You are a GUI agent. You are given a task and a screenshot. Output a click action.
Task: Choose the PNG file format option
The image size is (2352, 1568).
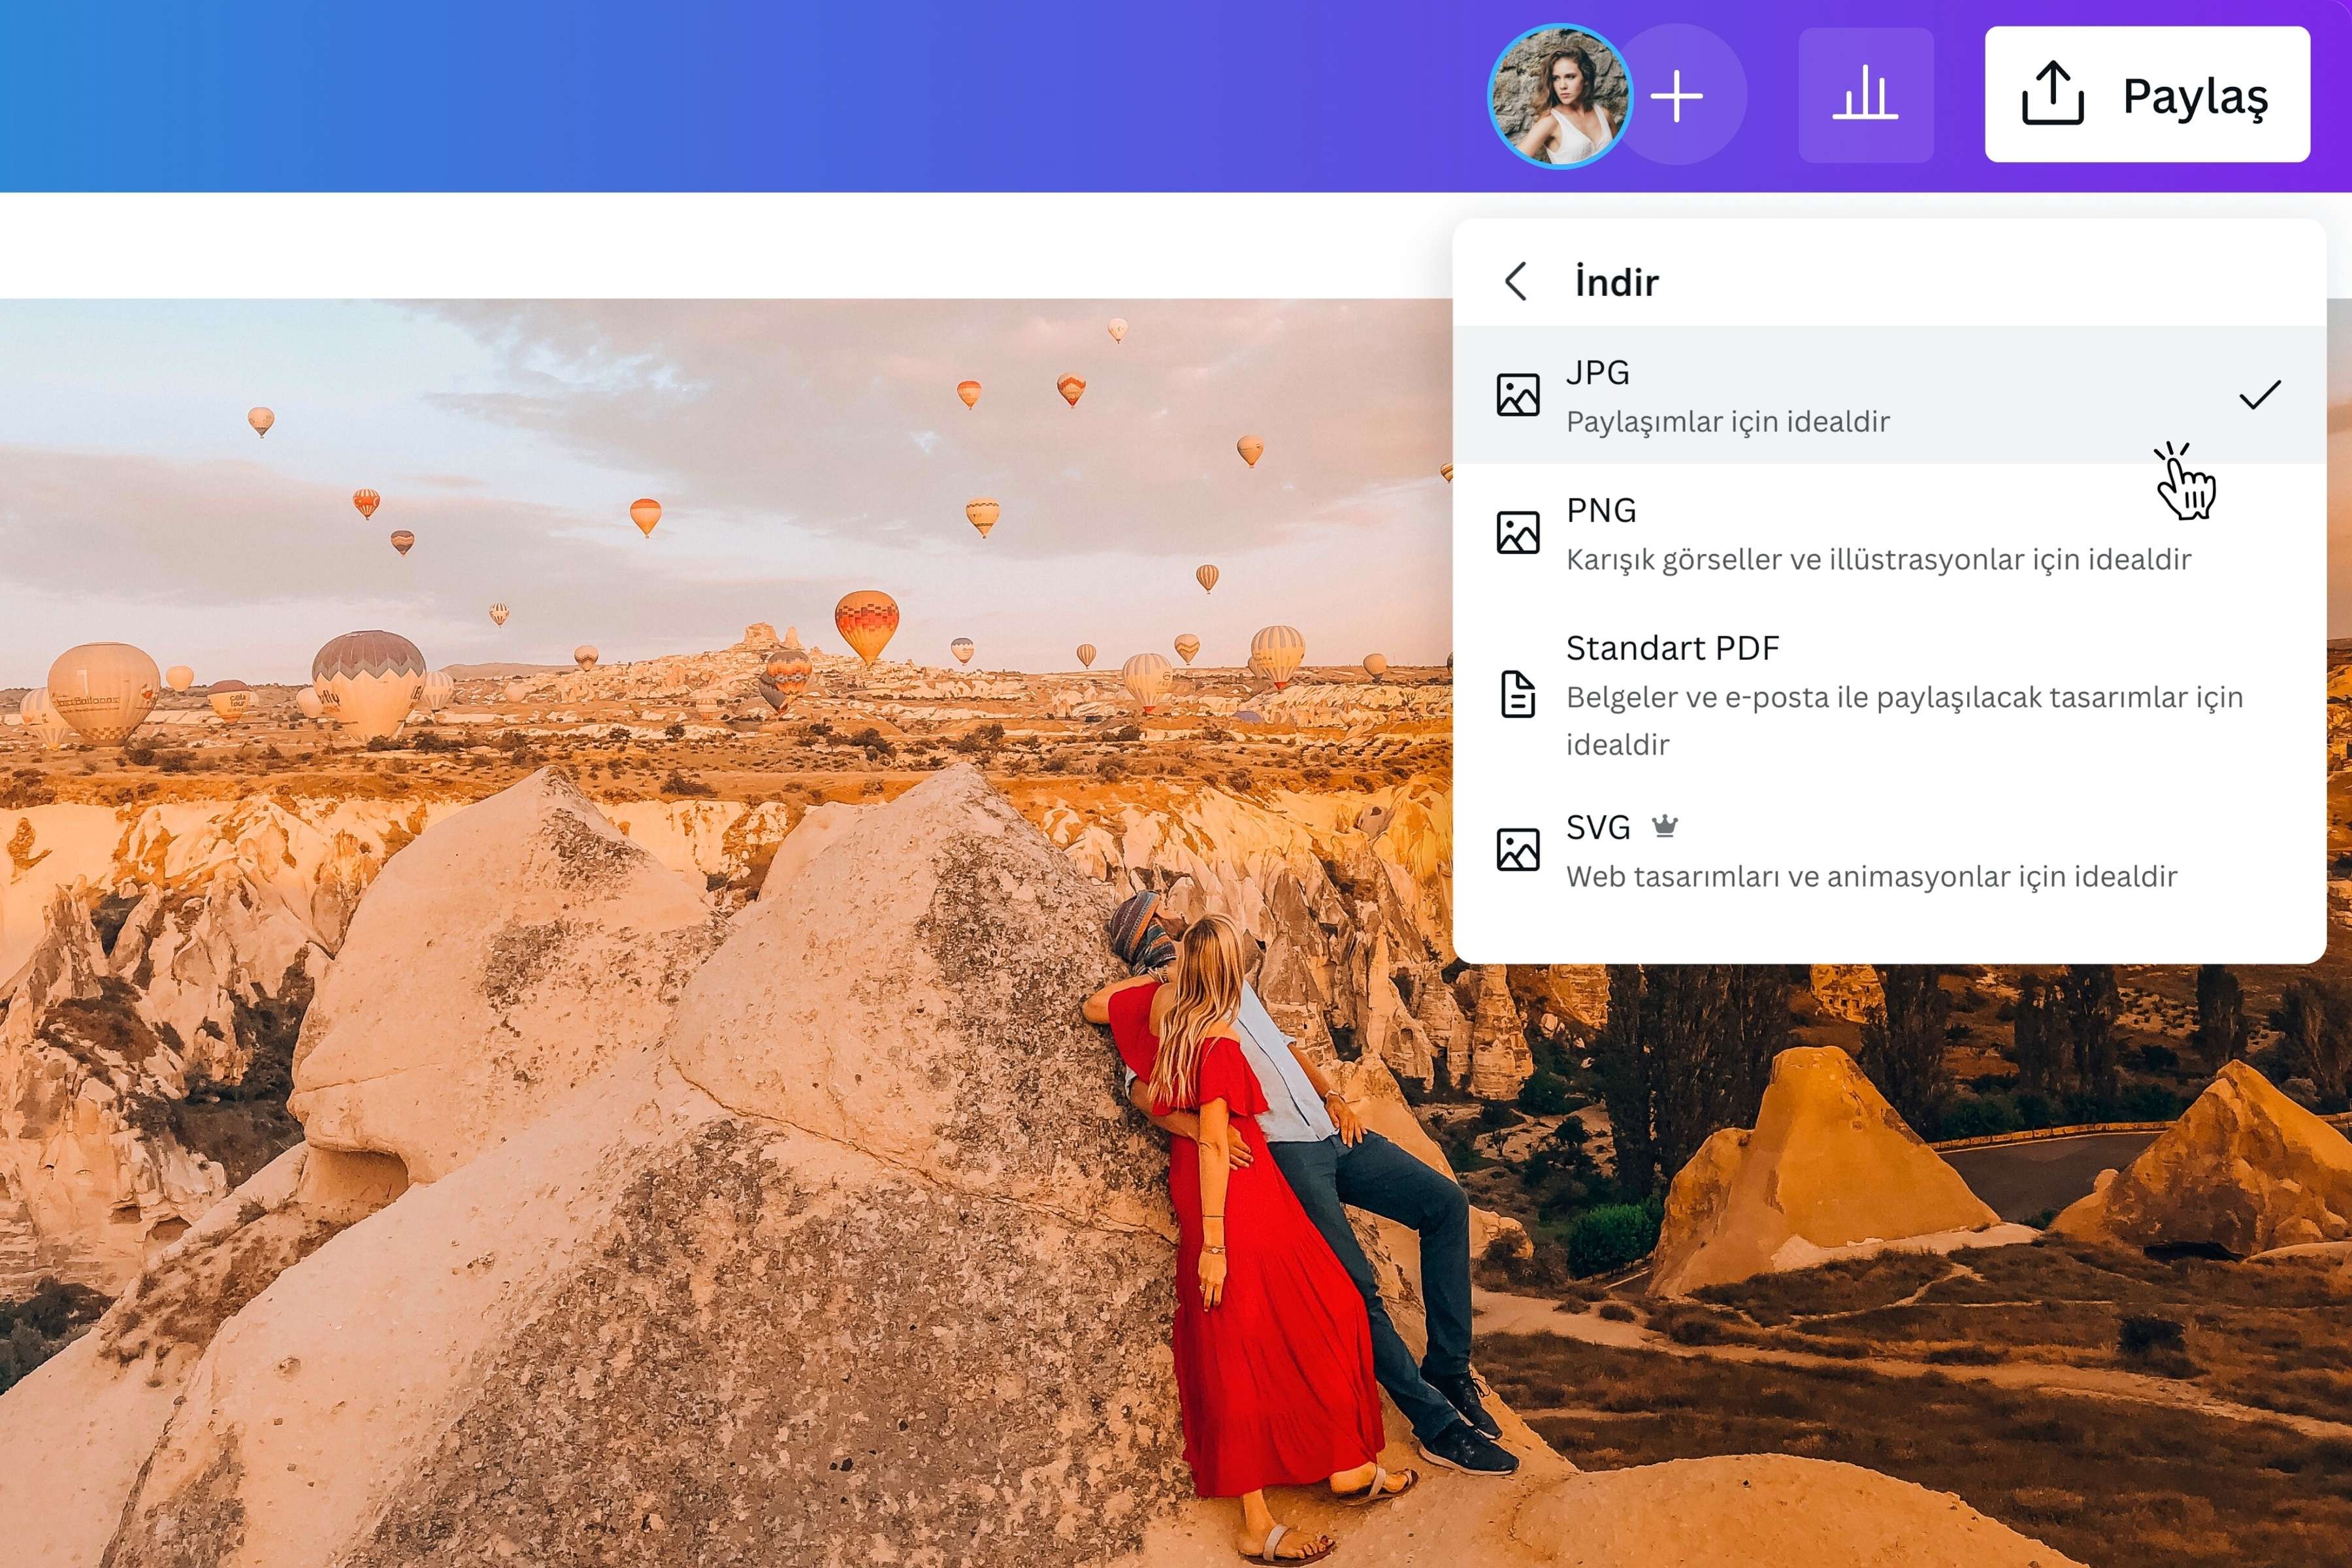(1889, 533)
